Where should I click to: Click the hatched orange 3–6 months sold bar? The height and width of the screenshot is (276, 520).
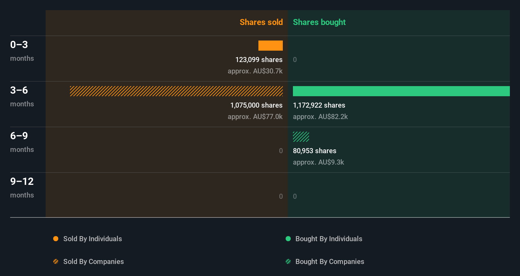[176, 91]
